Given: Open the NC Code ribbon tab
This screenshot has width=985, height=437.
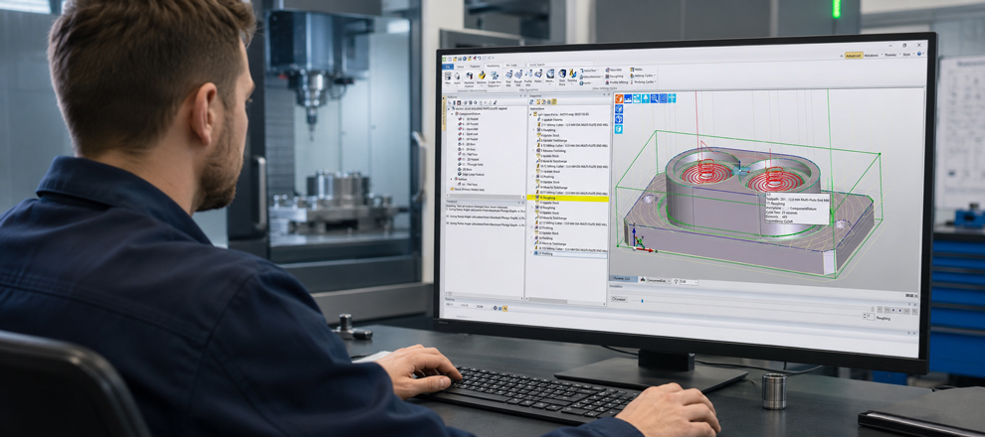Looking at the screenshot, I should click(511, 66).
